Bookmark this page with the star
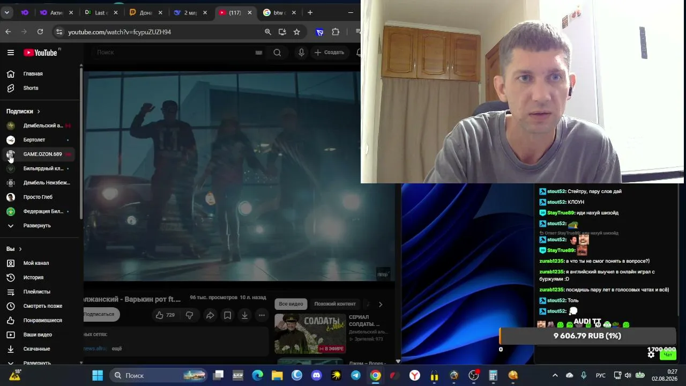 point(297,32)
